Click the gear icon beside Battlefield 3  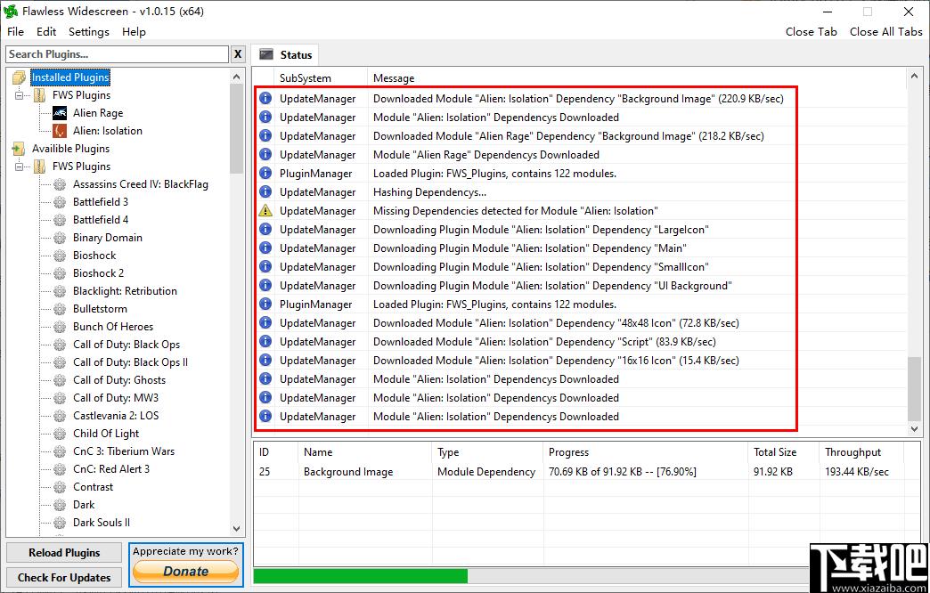click(x=60, y=202)
